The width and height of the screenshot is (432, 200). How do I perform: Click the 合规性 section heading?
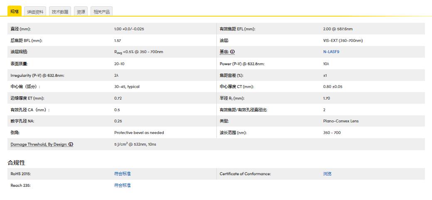tap(16, 163)
